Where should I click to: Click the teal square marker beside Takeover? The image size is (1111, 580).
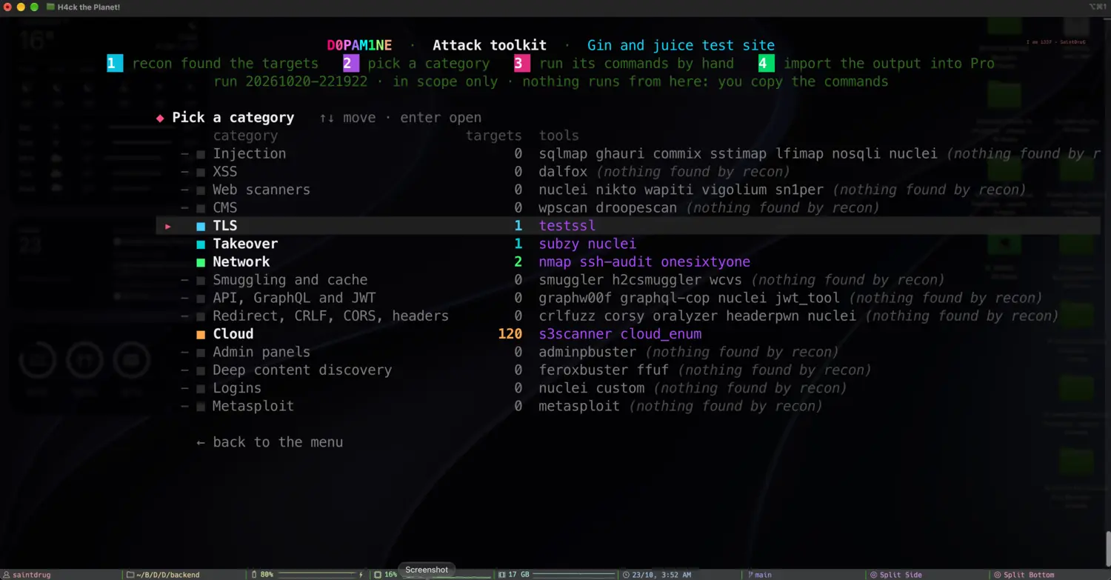[x=201, y=244]
